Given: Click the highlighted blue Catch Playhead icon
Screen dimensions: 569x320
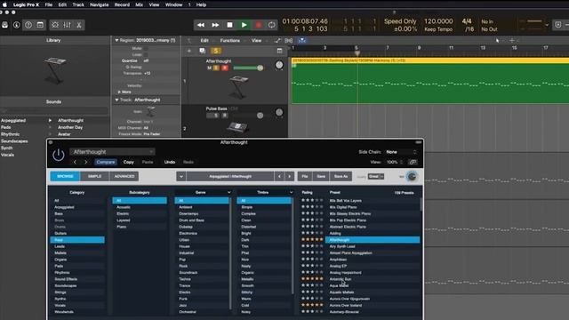Looking at the screenshot, I should (x=302, y=41).
